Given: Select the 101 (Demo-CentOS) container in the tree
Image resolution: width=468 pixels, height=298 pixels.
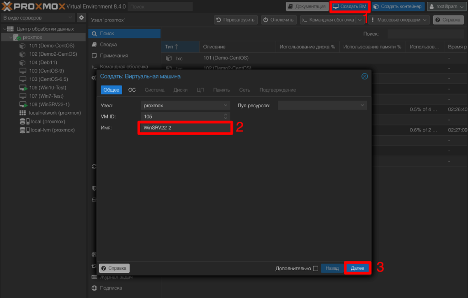Looking at the screenshot, I should coord(51,46).
